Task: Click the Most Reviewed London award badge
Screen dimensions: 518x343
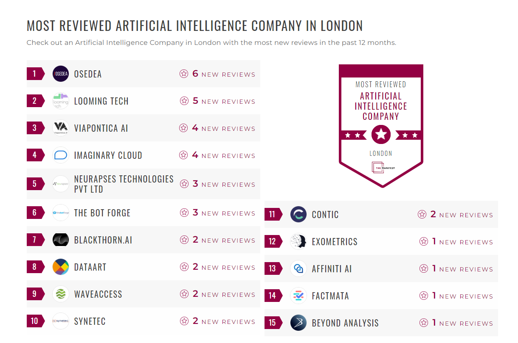Action: [x=381, y=125]
